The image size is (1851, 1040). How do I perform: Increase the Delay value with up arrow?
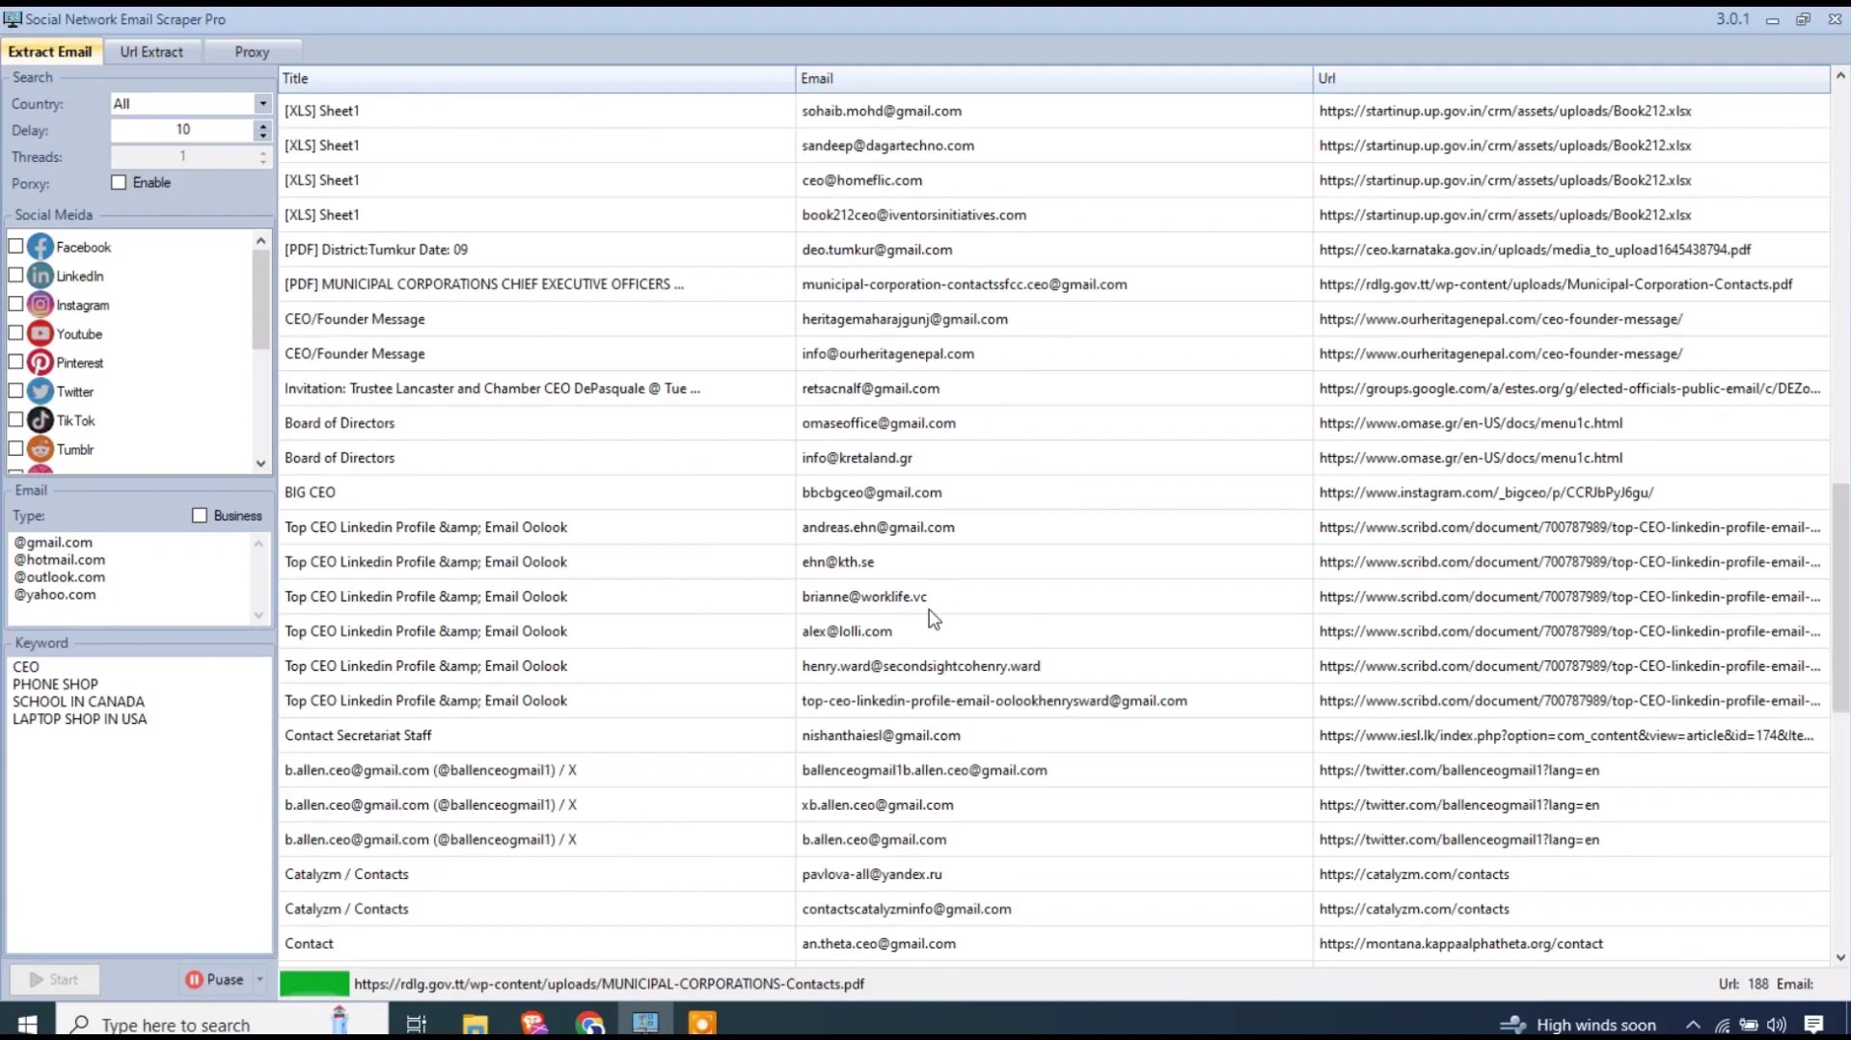click(x=262, y=124)
